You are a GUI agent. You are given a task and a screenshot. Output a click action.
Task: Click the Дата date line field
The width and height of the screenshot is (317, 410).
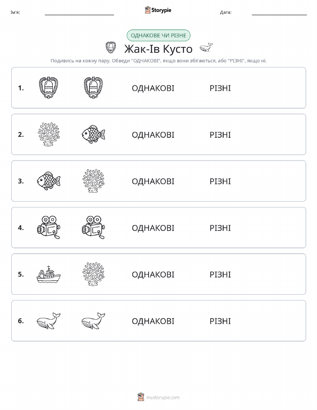click(x=279, y=13)
